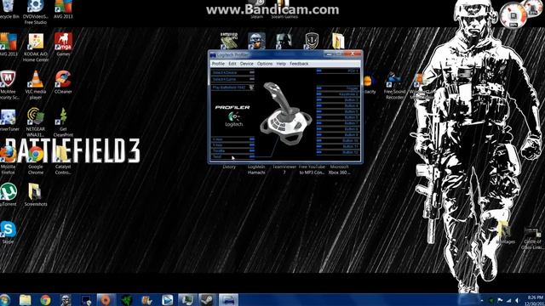Select the TeamViewer 7 shortcut label
The image size is (545, 306).
[284, 169]
